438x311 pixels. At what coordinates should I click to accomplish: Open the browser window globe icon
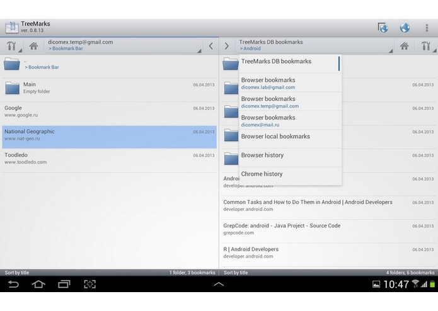tap(383, 28)
